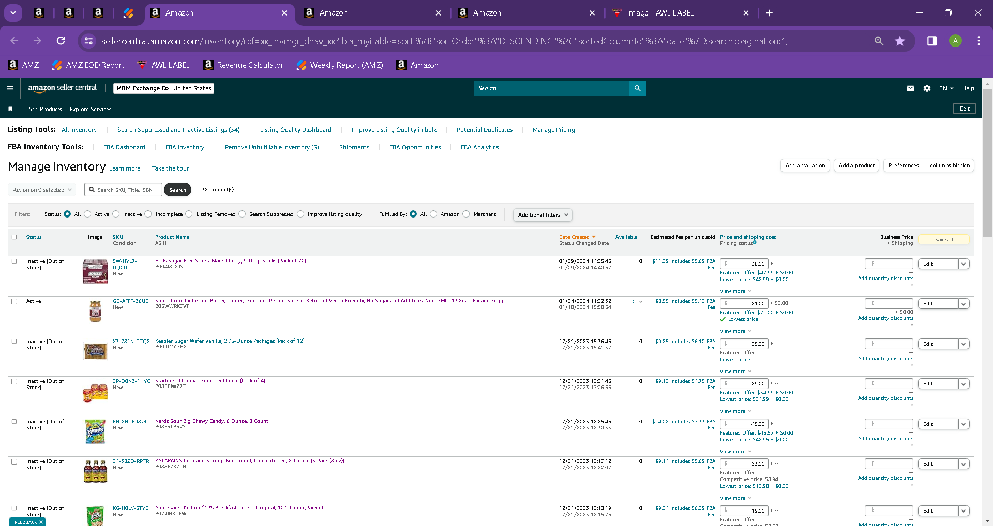
Task: Click the black Search button for SKU
Action: point(177,190)
